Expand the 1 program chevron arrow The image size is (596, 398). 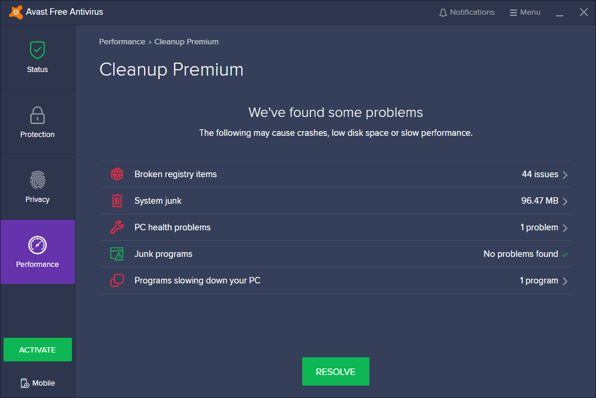[565, 281]
